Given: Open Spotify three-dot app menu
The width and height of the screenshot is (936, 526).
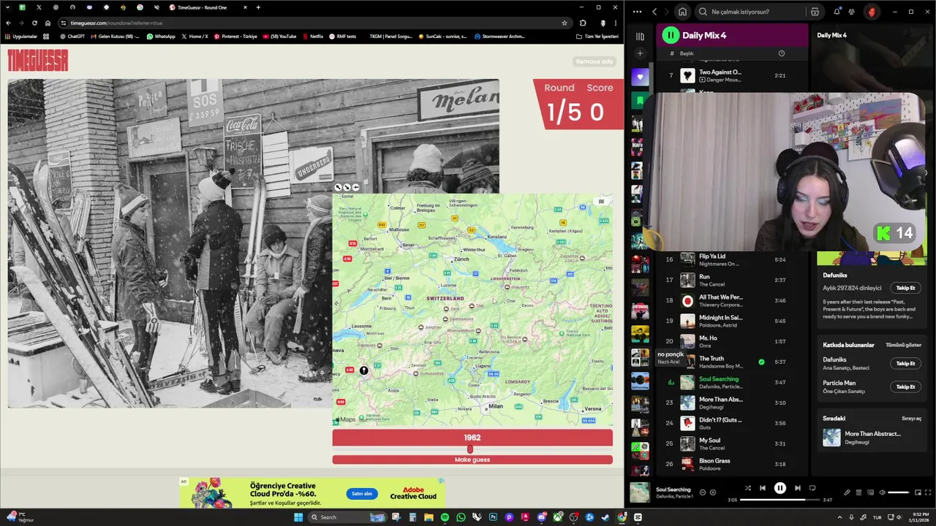Looking at the screenshot, I should click(x=637, y=12).
